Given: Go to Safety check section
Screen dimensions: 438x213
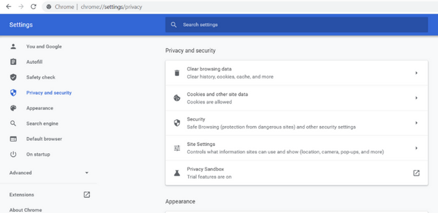Looking at the screenshot, I should coord(41,77).
